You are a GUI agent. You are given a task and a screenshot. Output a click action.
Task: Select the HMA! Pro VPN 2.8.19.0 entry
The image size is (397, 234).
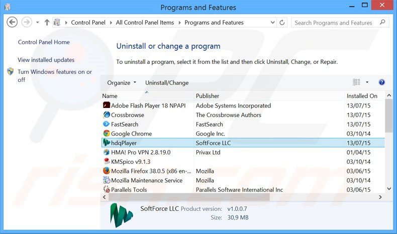point(141,152)
